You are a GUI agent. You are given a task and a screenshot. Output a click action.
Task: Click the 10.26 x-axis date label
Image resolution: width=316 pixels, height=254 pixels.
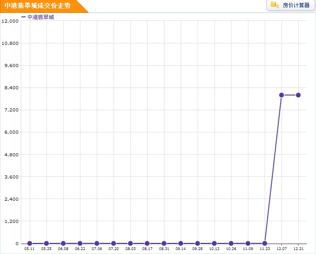click(231, 249)
